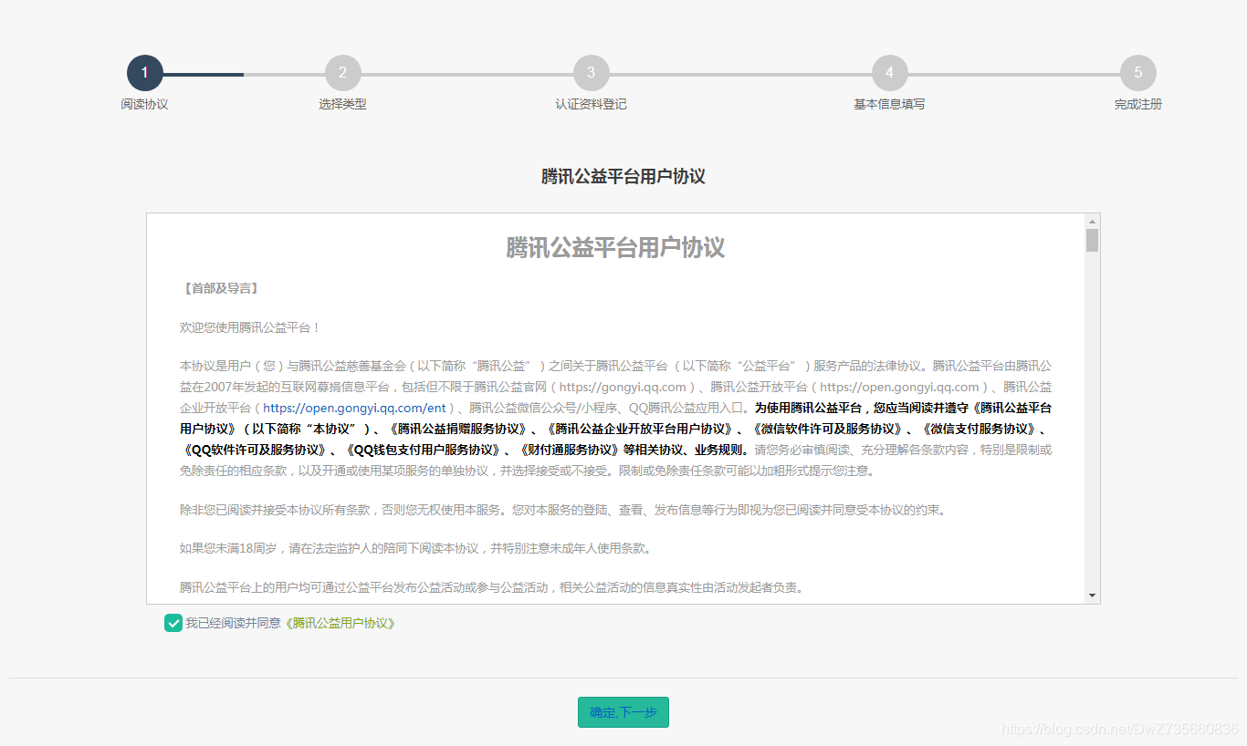Click the 基本信息填写 step label
Image resolution: width=1247 pixels, height=746 pixels.
point(889,104)
